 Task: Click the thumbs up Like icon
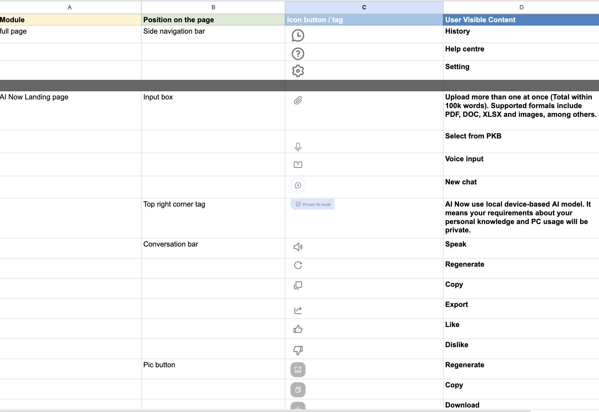(x=298, y=329)
